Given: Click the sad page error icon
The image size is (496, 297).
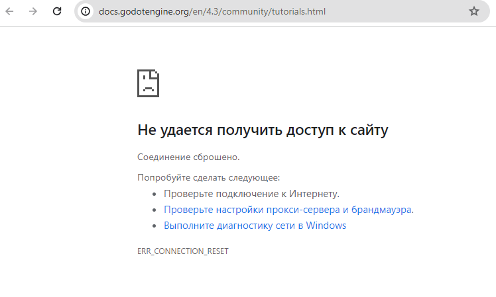Looking at the screenshot, I should [x=148, y=83].
